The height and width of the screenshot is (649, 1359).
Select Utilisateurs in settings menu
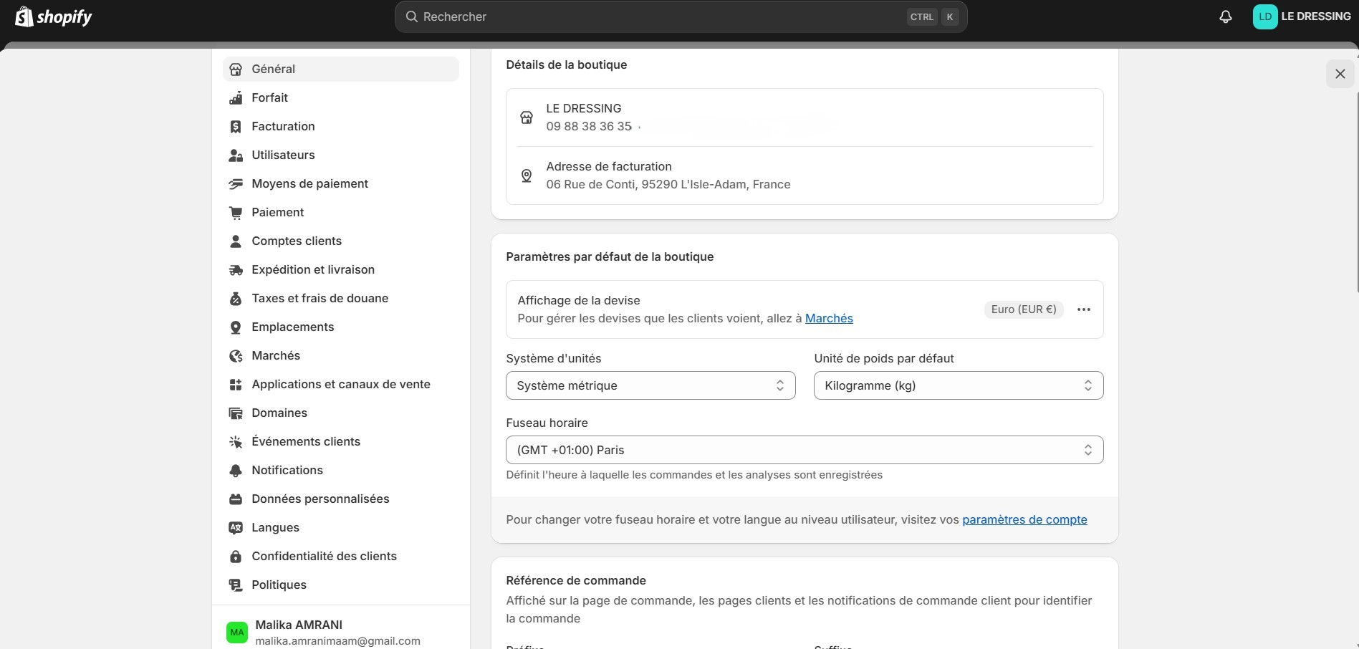pyautogui.click(x=341, y=155)
